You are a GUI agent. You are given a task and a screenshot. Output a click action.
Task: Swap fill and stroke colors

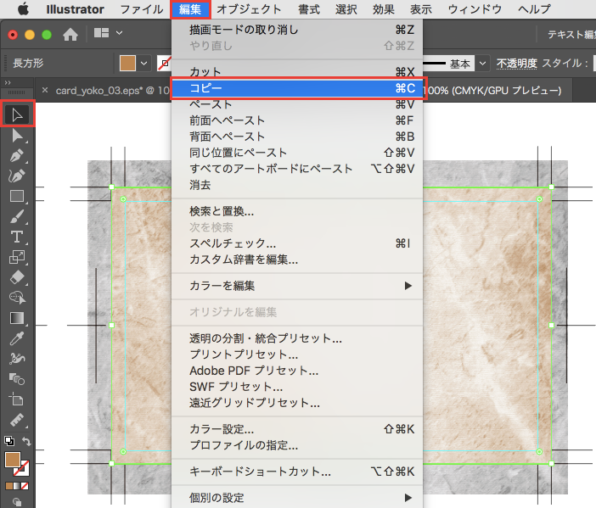(x=26, y=442)
